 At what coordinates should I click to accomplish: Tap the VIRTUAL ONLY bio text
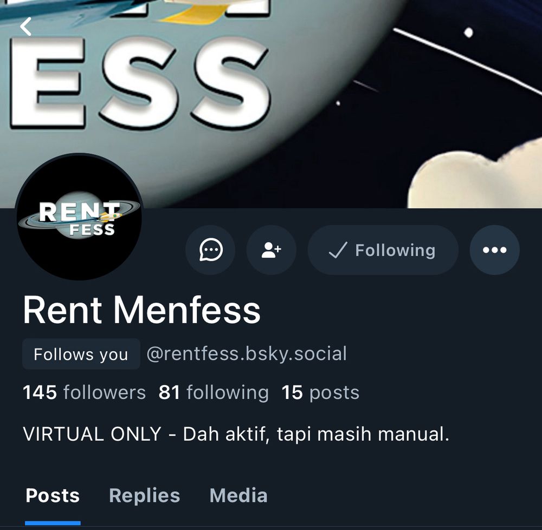(236, 434)
